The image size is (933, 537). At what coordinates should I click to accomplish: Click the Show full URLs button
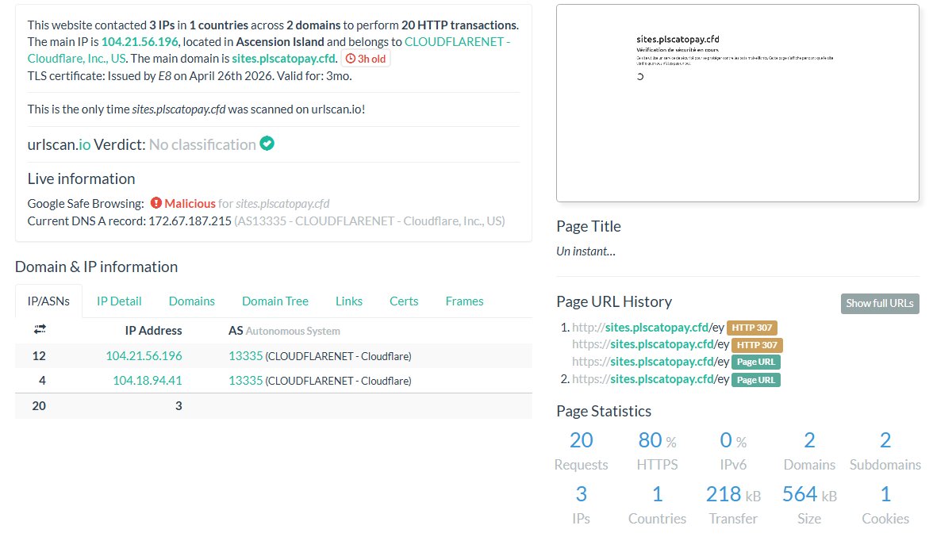[x=879, y=303]
